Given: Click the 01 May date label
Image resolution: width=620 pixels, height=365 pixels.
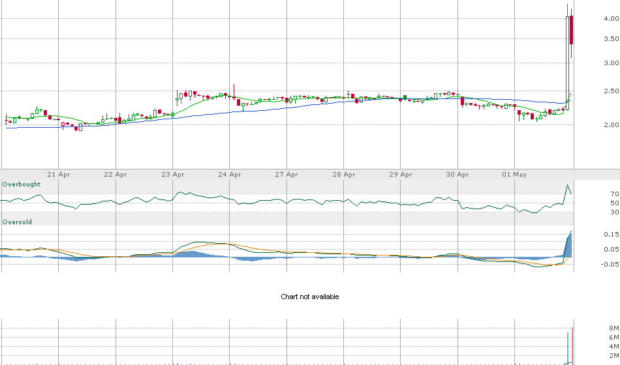Looking at the screenshot, I should [514, 174].
